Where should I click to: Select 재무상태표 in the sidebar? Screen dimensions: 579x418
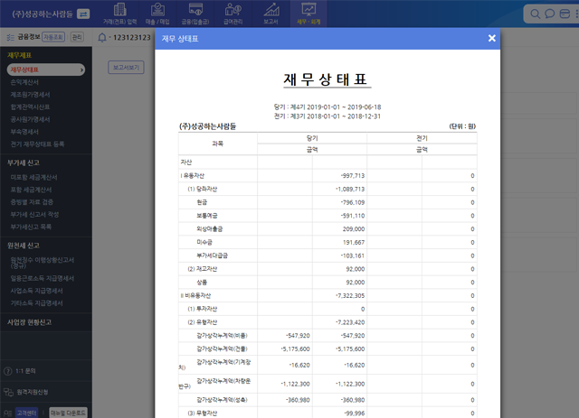[x=46, y=70]
